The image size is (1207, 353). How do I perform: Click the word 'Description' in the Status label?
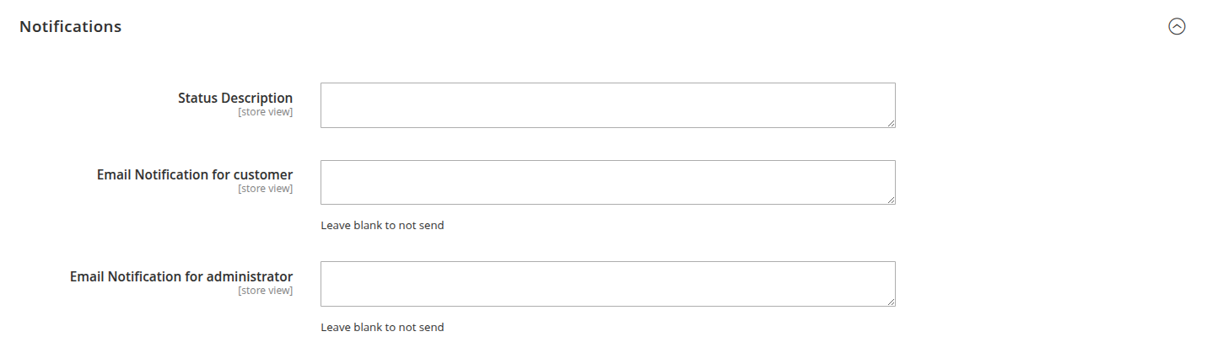pyautogui.click(x=256, y=98)
